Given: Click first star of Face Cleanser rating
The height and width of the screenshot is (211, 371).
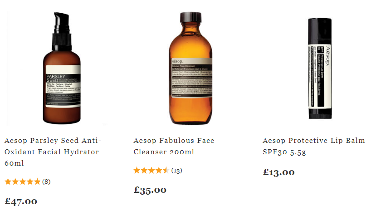Looking at the screenshot, I should pyautogui.click(x=137, y=170).
